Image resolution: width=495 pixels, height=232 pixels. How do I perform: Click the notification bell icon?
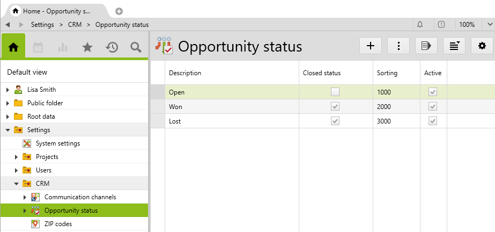click(x=420, y=25)
